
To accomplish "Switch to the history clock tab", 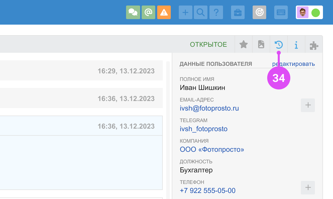I will click(279, 45).
